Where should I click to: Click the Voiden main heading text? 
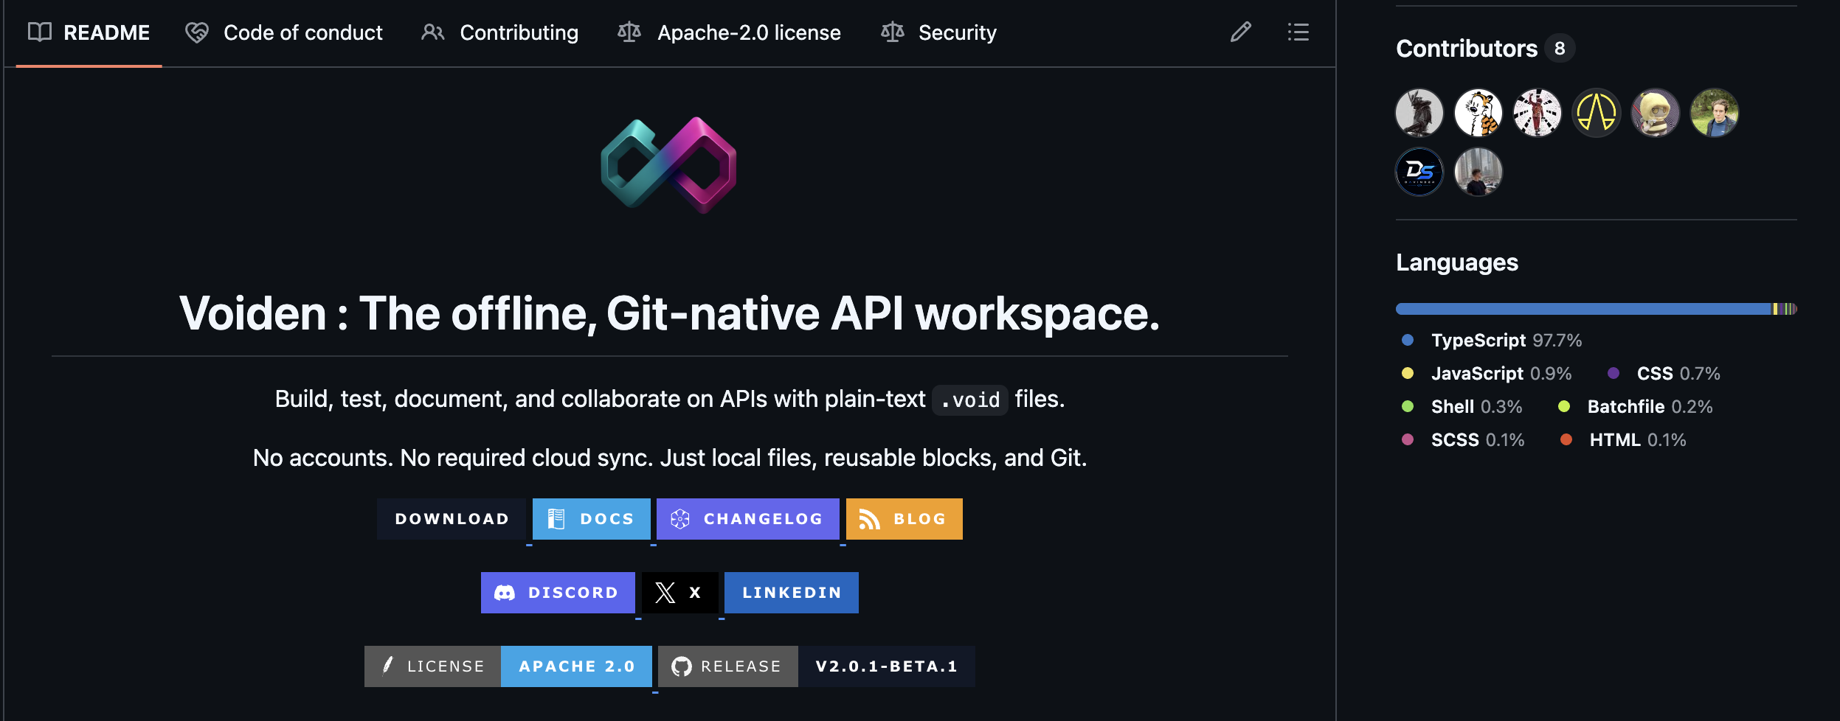coord(670,314)
